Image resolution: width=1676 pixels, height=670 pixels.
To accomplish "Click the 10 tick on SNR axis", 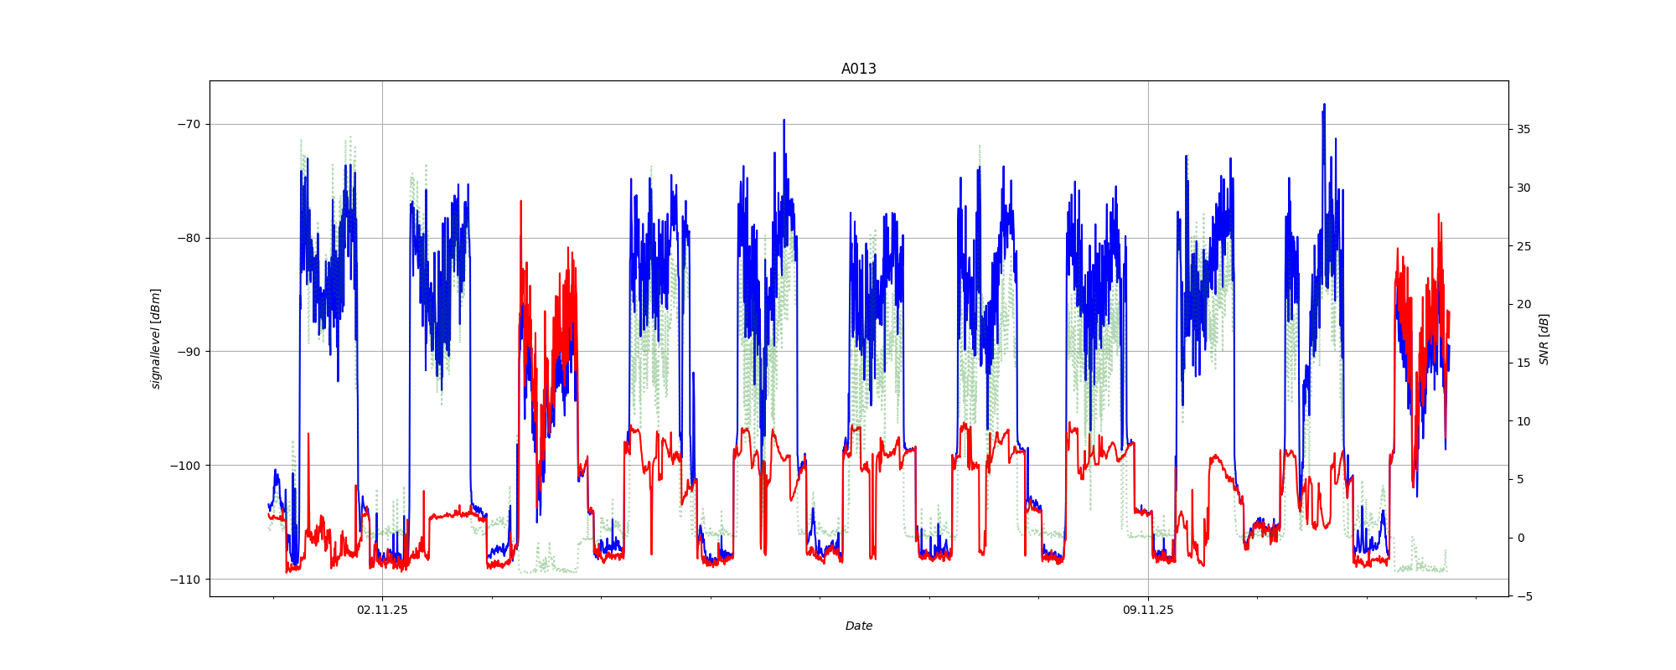I will (x=1523, y=421).
